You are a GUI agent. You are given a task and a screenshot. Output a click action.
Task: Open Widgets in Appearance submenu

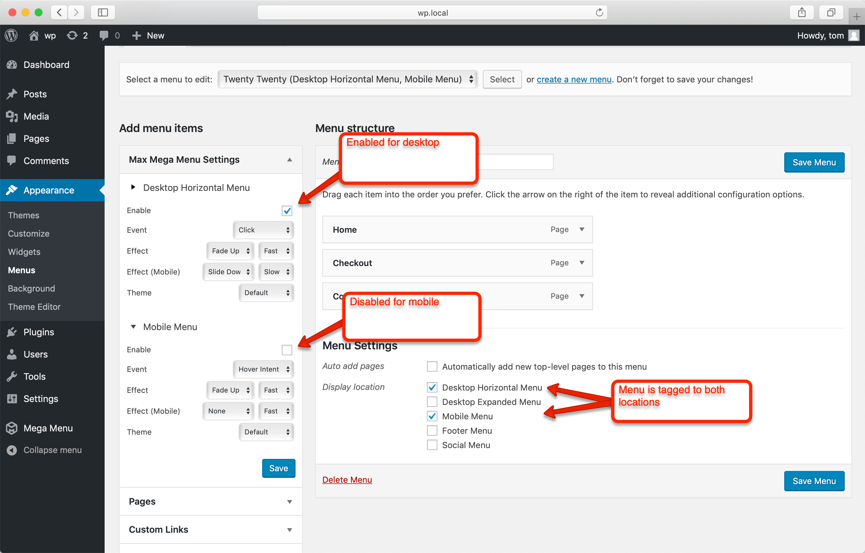[x=24, y=252]
